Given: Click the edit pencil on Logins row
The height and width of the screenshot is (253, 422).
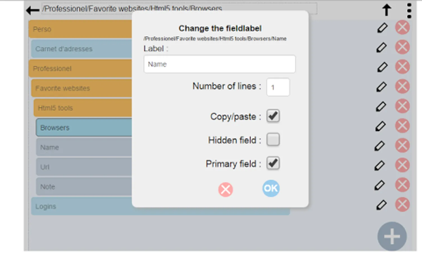Looking at the screenshot, I should [x=381, y=205].
